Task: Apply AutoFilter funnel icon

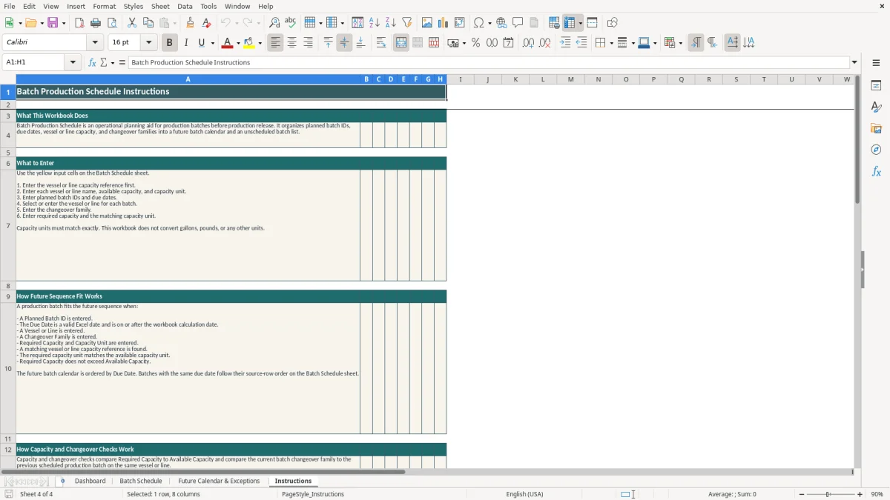Action: pos(407,23)
